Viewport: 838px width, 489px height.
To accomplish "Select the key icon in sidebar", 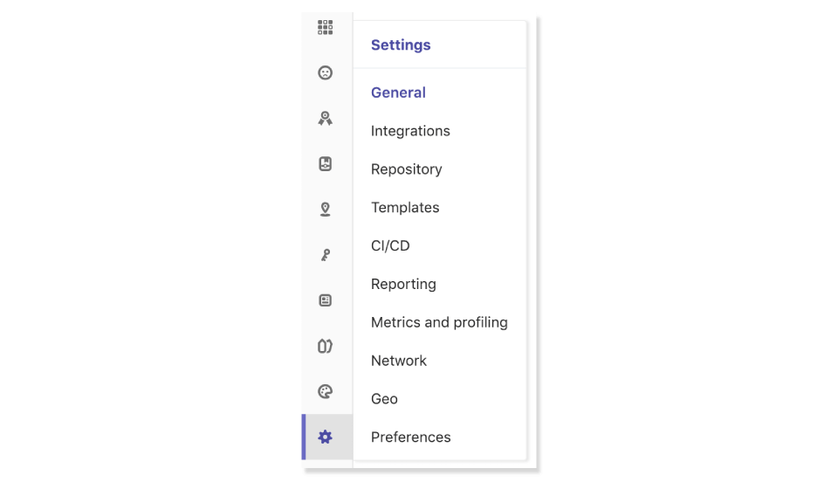I will click(x=325, y=255).
